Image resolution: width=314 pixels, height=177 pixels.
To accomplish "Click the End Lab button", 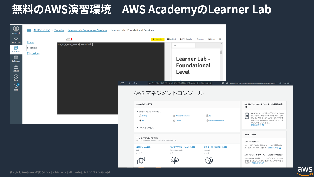I will [172, 39].
